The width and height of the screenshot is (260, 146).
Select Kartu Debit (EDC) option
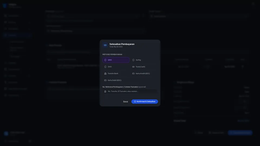(116, 80)
